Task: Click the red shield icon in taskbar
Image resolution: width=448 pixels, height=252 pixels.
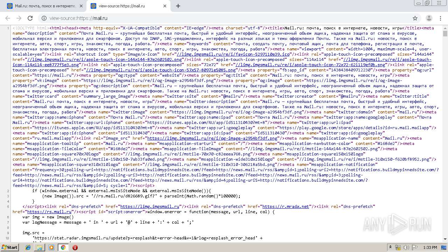Action: [x=75, y=247]
